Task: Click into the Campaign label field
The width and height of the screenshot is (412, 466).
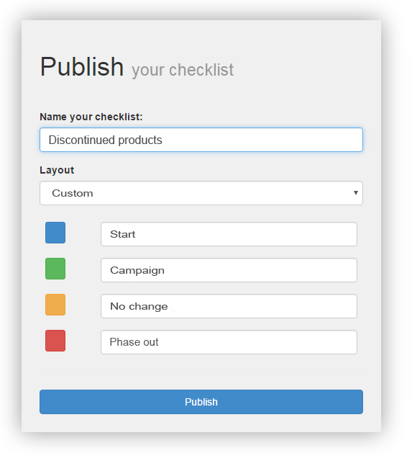Action: [229, 270]
